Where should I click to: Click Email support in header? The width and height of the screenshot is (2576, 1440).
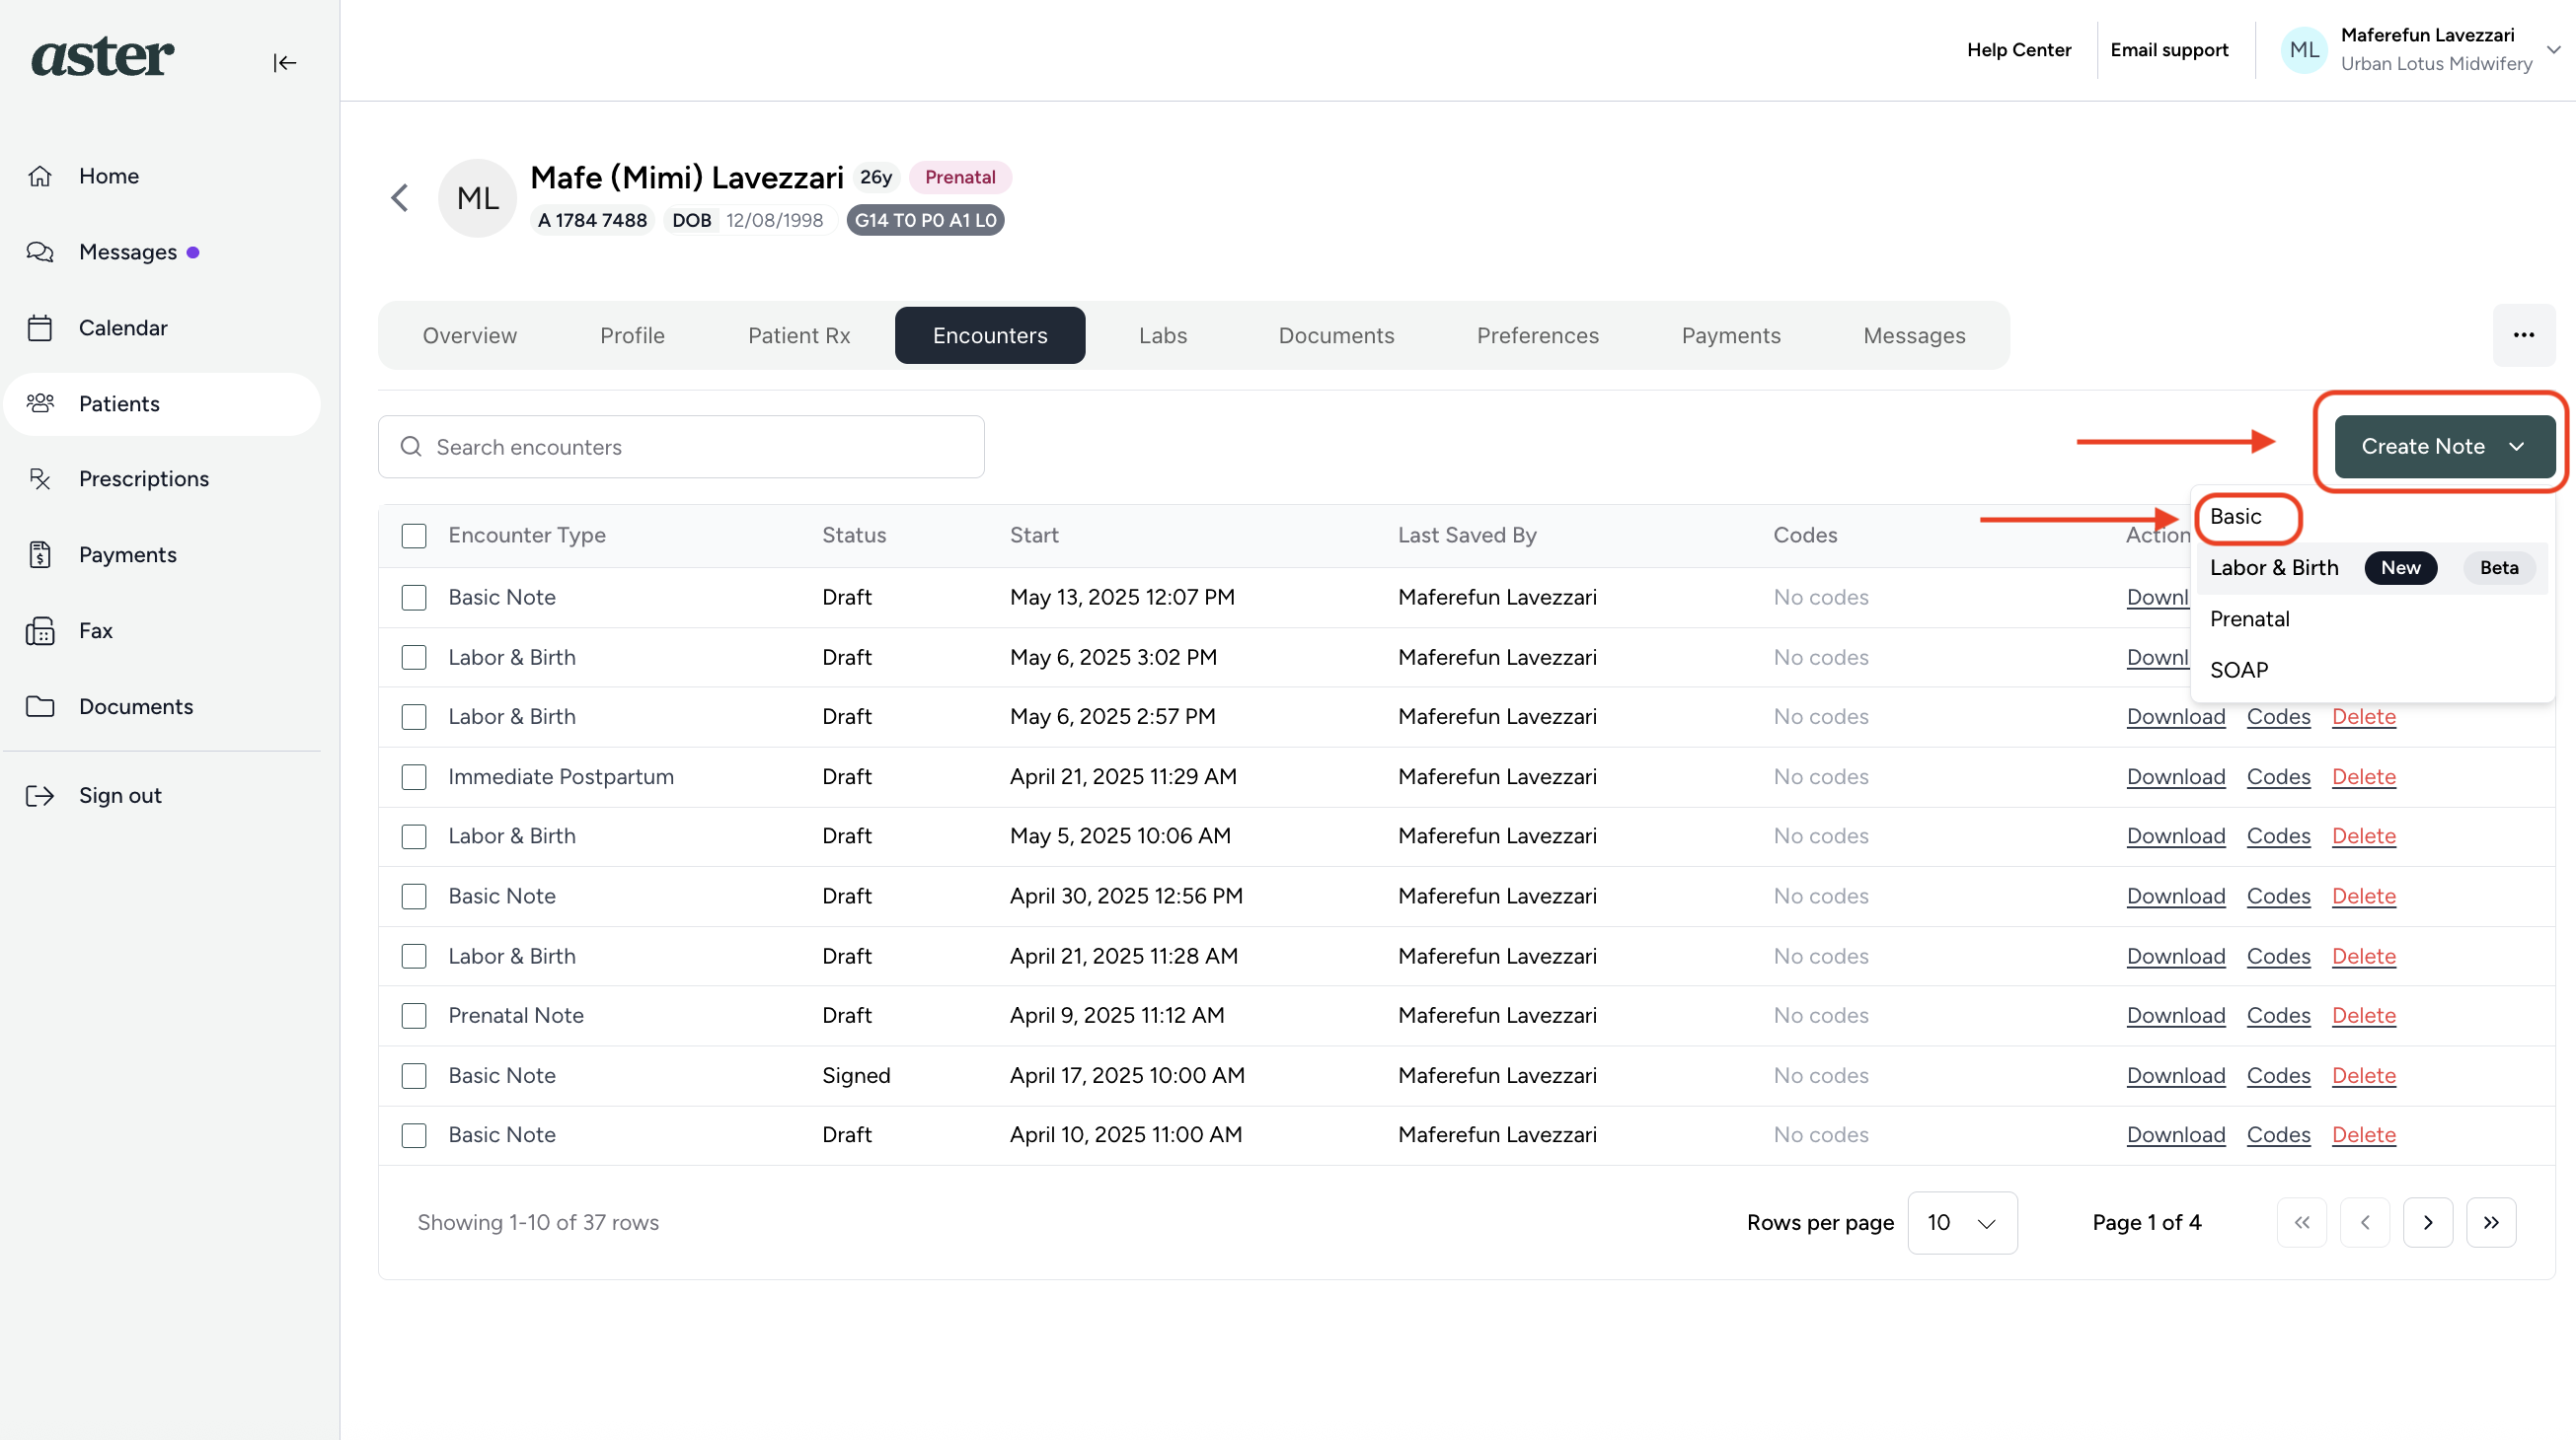tap(2169, 50)
